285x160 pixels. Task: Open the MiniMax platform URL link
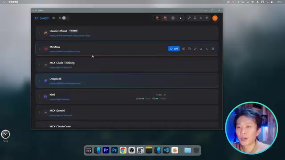pos(65,52)
